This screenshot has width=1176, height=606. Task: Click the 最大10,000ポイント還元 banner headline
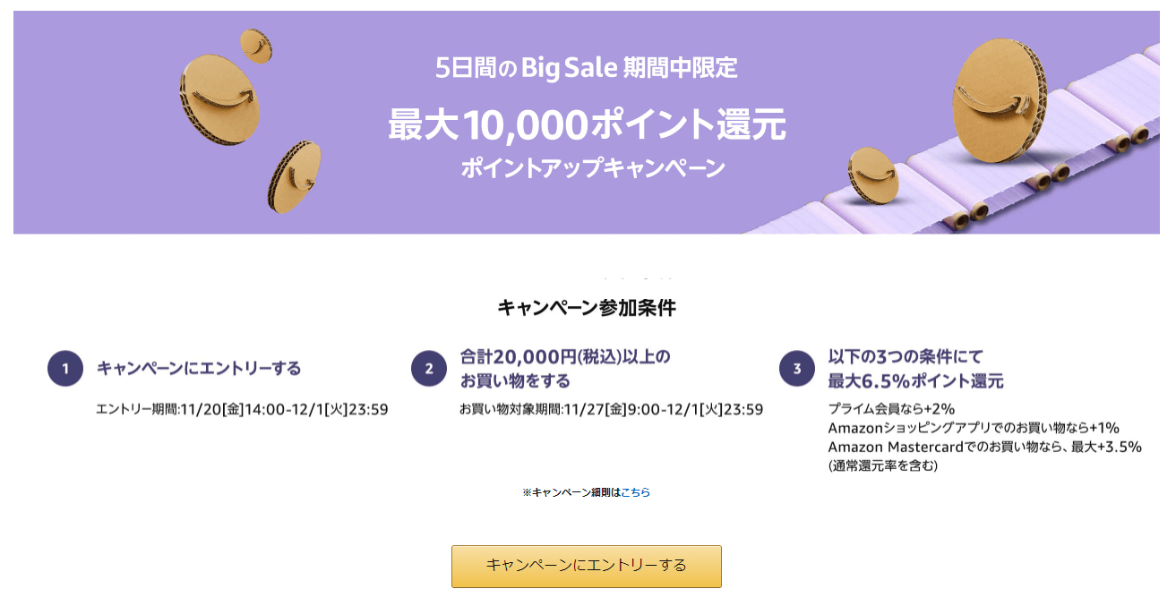pos(588,124)
